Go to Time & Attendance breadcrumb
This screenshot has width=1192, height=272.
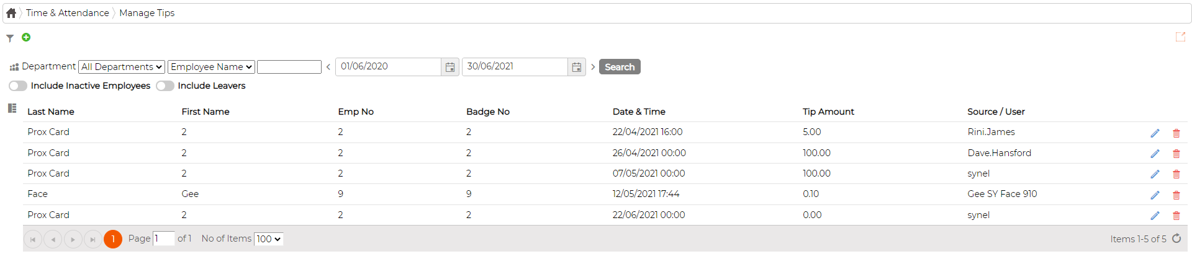(67, 13)
